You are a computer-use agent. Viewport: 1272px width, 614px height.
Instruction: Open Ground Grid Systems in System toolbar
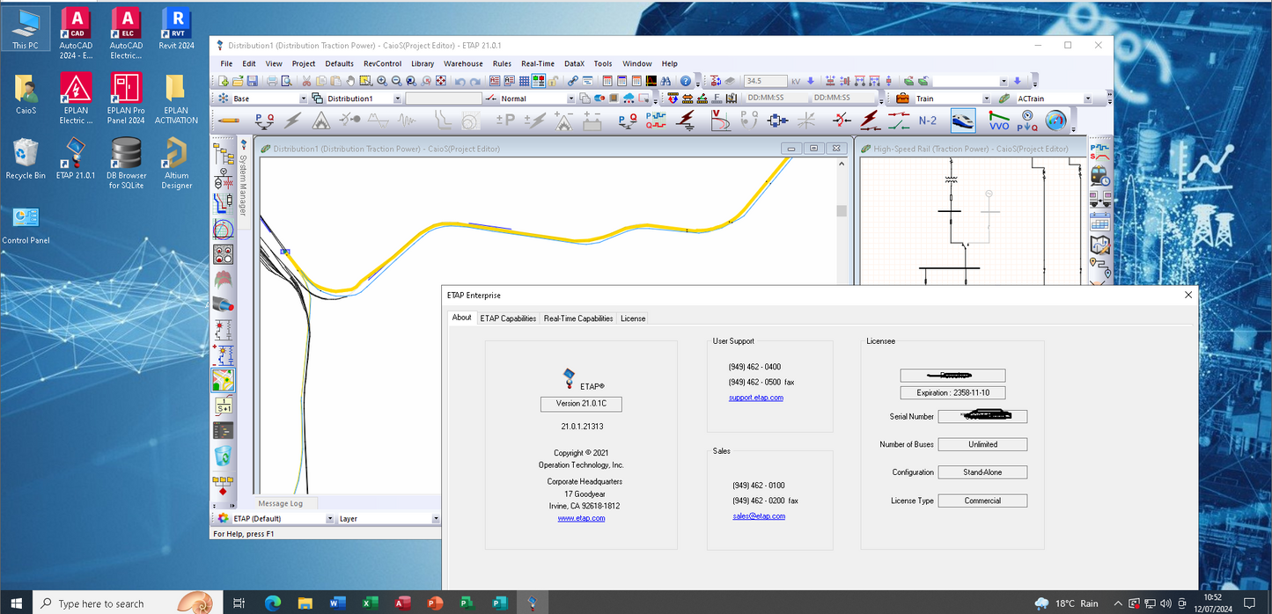coord(224,280)
